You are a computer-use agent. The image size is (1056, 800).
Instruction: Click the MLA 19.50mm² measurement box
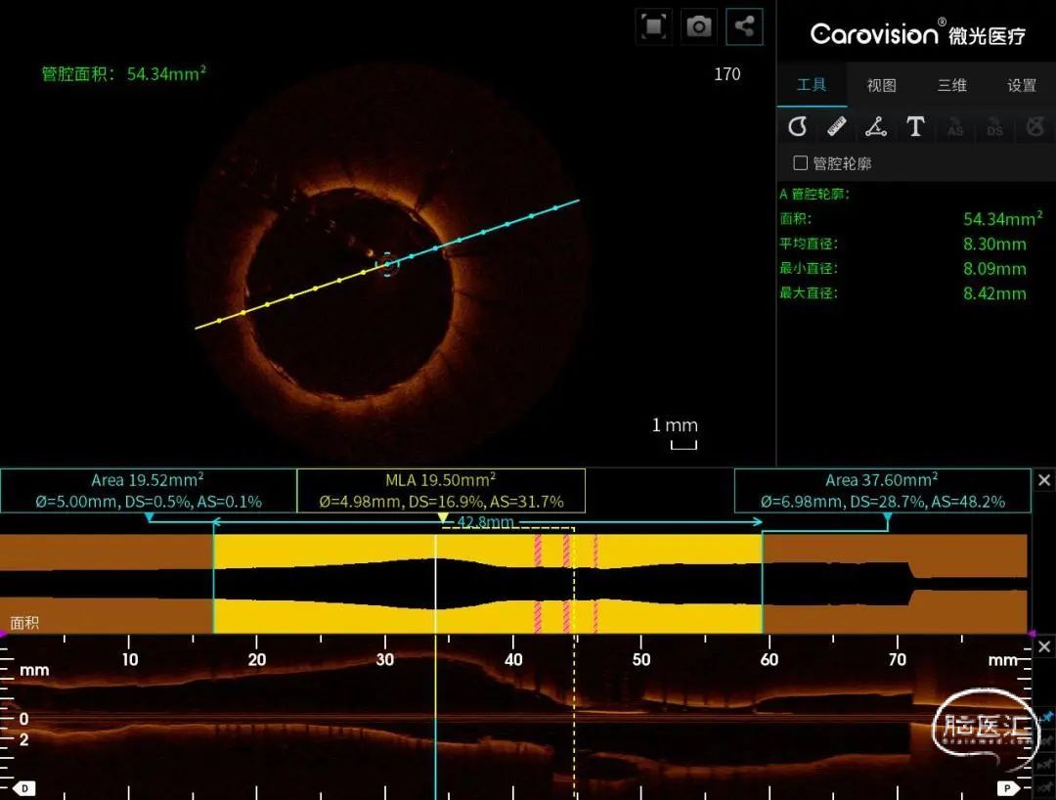tap(441, 490)
